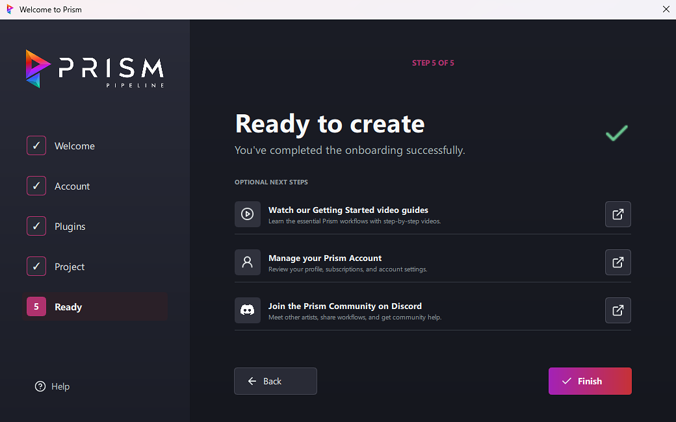Click the Help question mark icon

(40, 386)
